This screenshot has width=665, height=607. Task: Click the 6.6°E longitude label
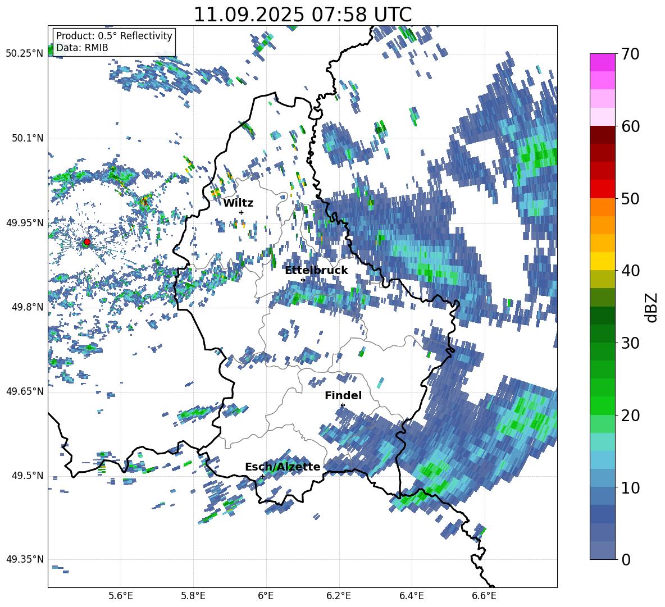(x=484, y=596)
